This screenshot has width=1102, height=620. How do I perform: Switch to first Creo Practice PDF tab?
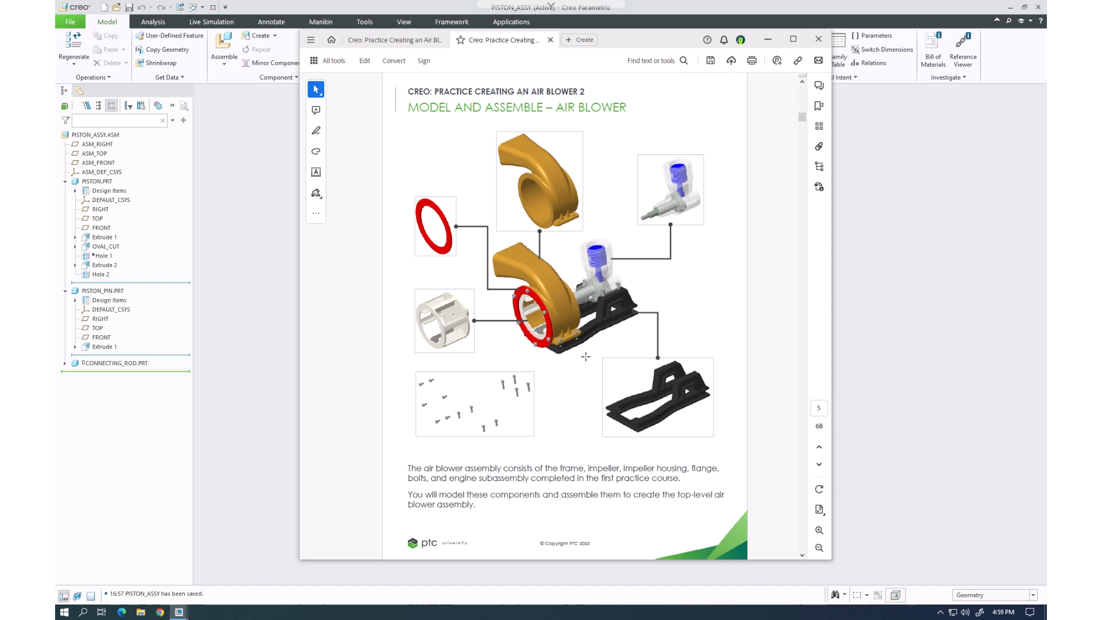point(395,40)
